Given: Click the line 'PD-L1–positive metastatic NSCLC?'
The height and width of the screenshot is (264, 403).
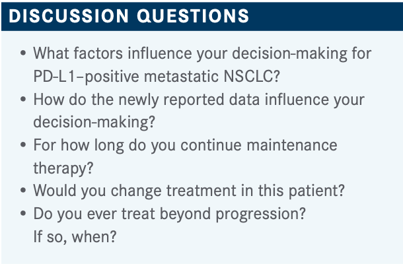Looking at the screenshot, I should click(x=157, y=77).
